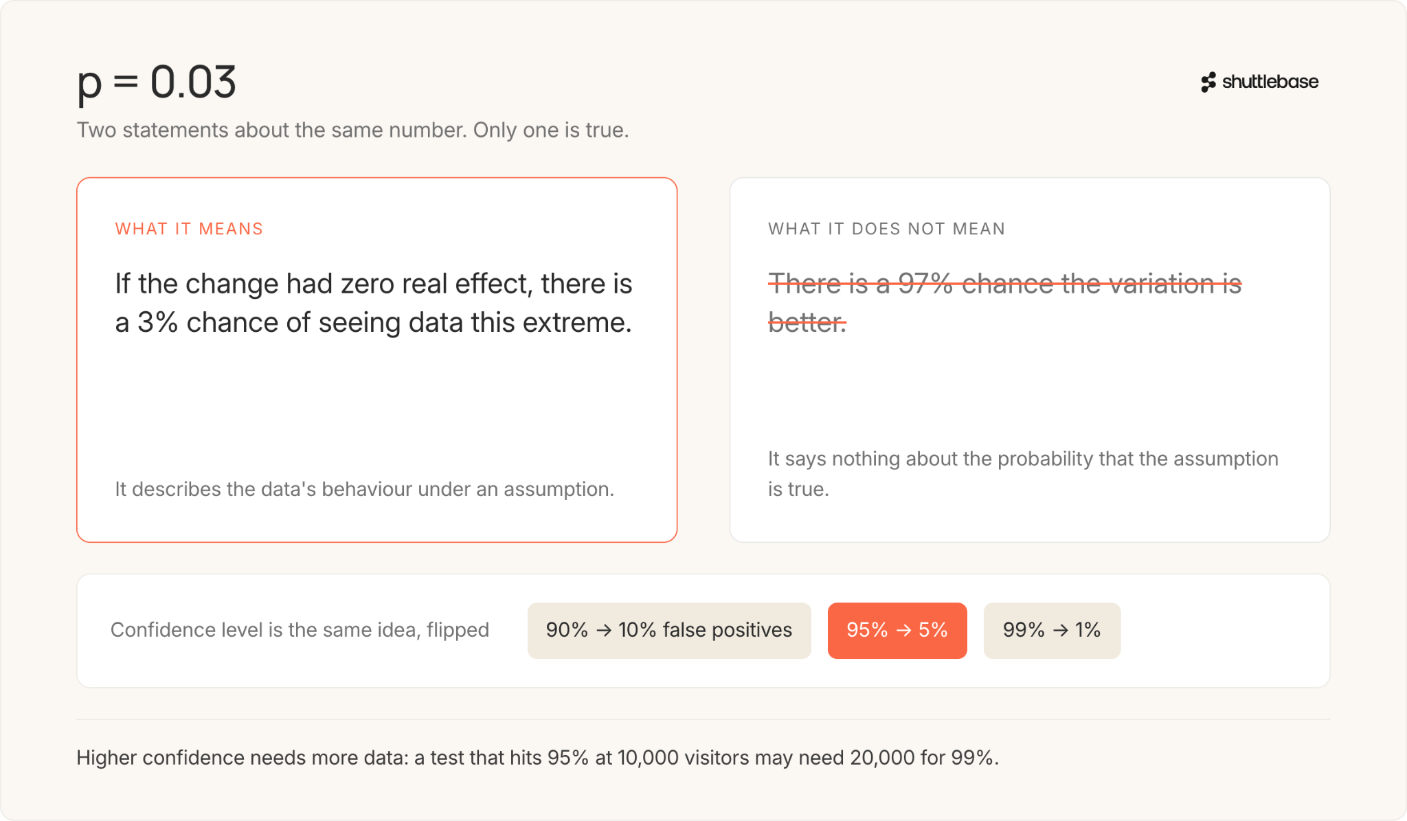The height and width of the screenshot is (821, 1407).
Task: Select the WHAT IT MEANS card label
Action: (189, 229)
